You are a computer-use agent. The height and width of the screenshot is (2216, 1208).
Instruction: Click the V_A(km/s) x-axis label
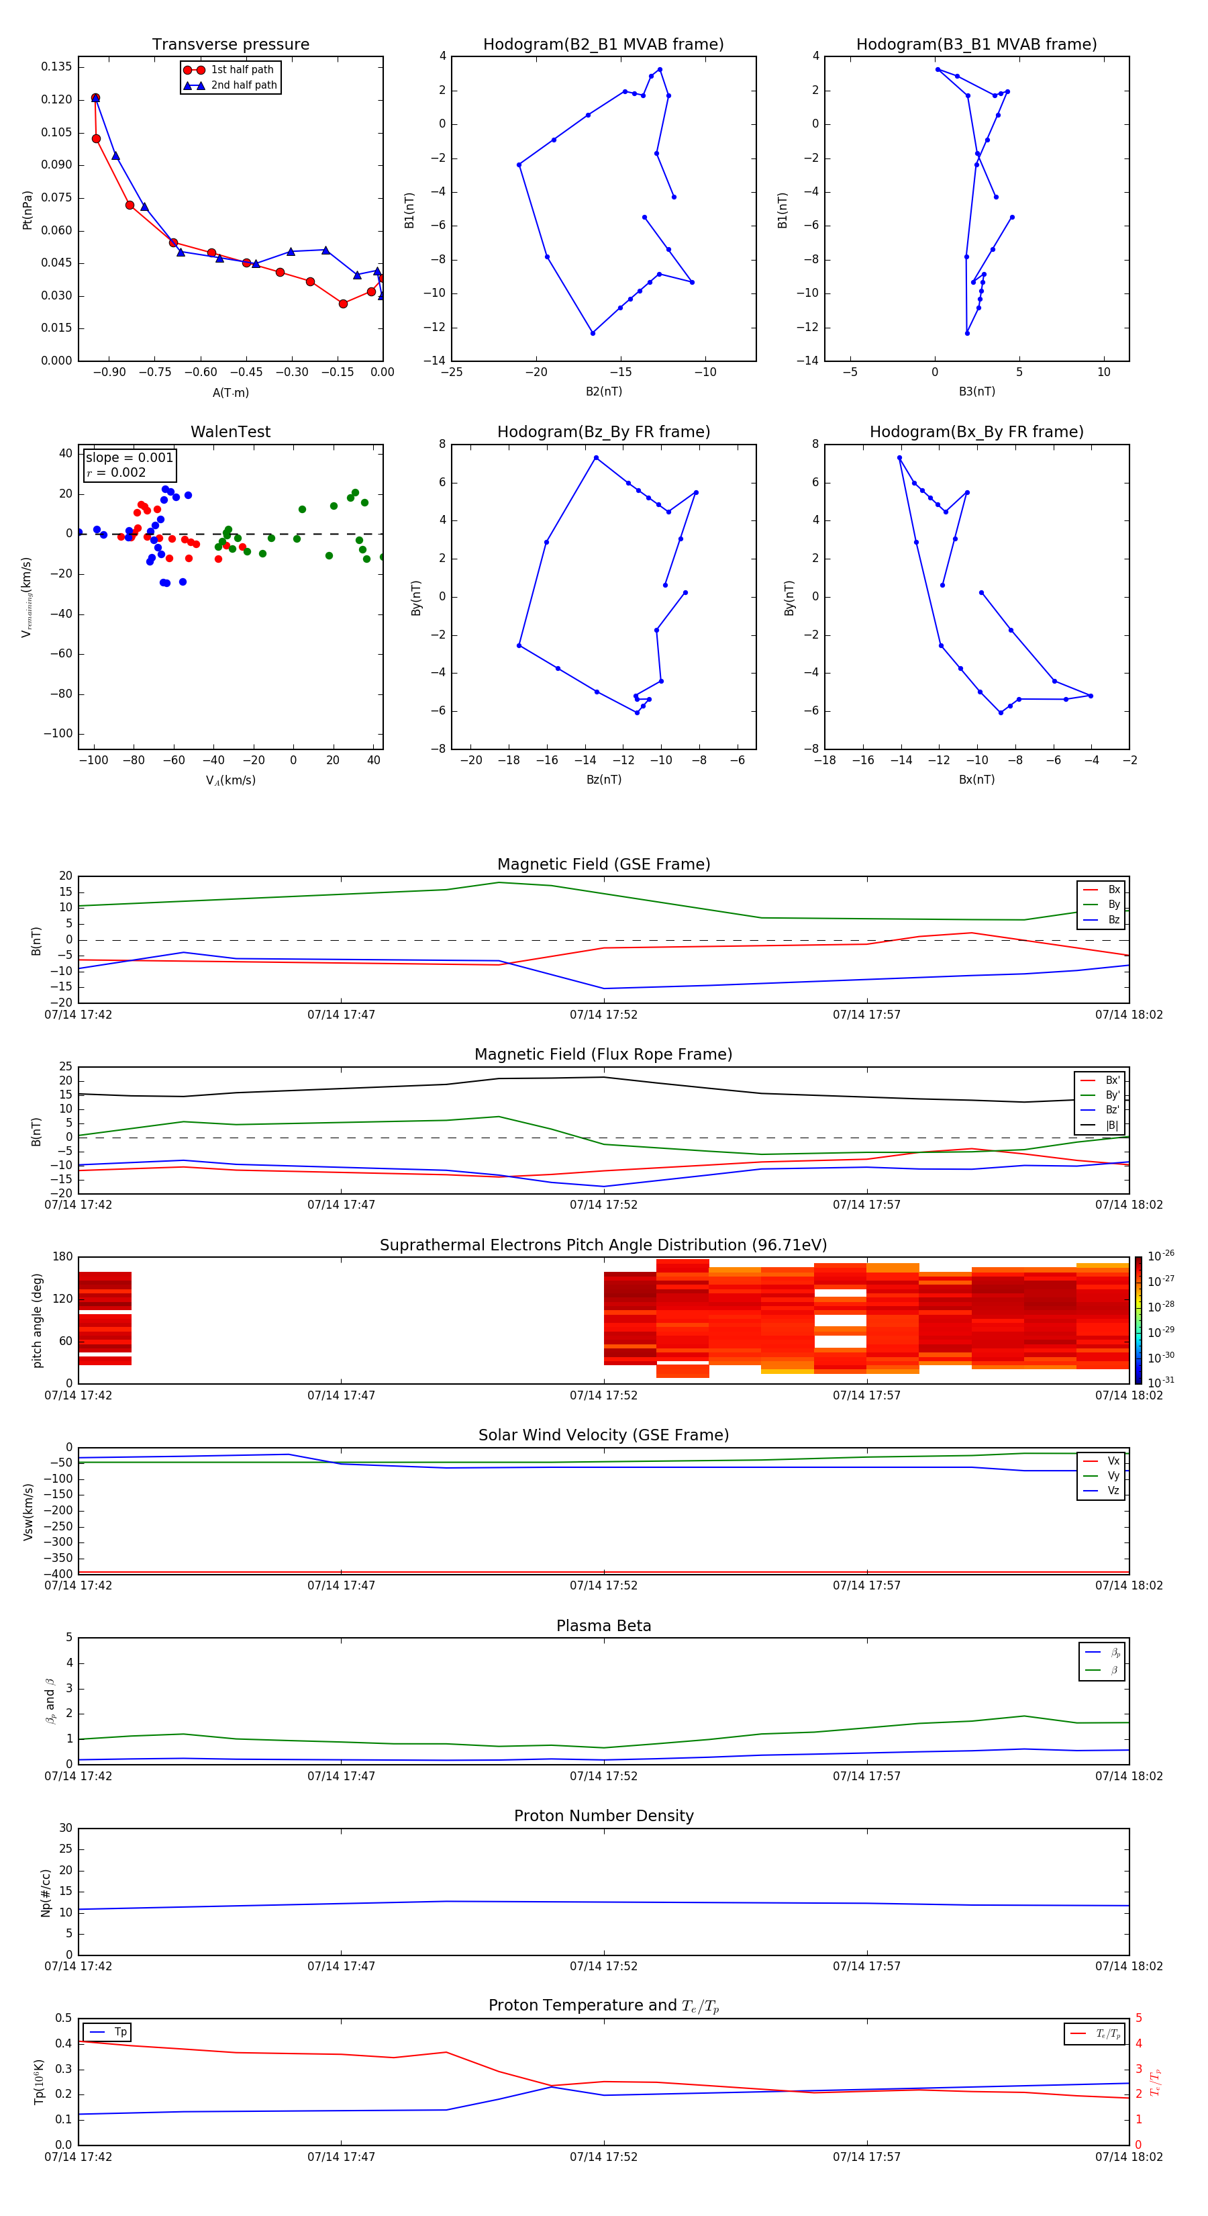[x=230, y=780]
